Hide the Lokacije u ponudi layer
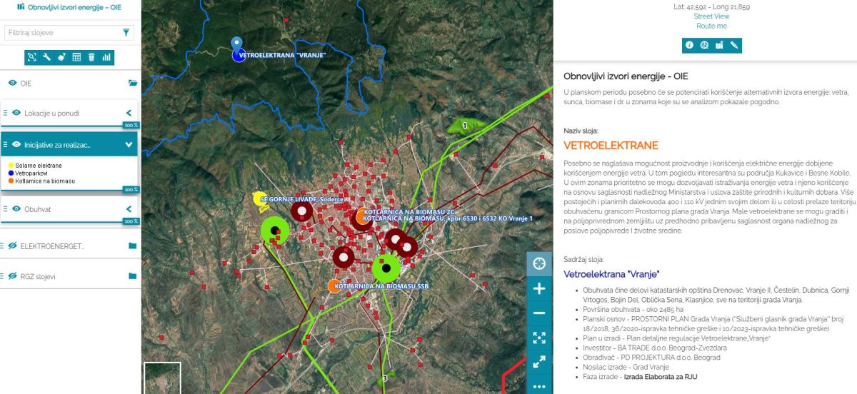The image size is (857, 394). tap(16, 113)
